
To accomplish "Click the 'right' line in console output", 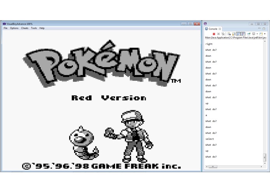I will coord(209,44).
